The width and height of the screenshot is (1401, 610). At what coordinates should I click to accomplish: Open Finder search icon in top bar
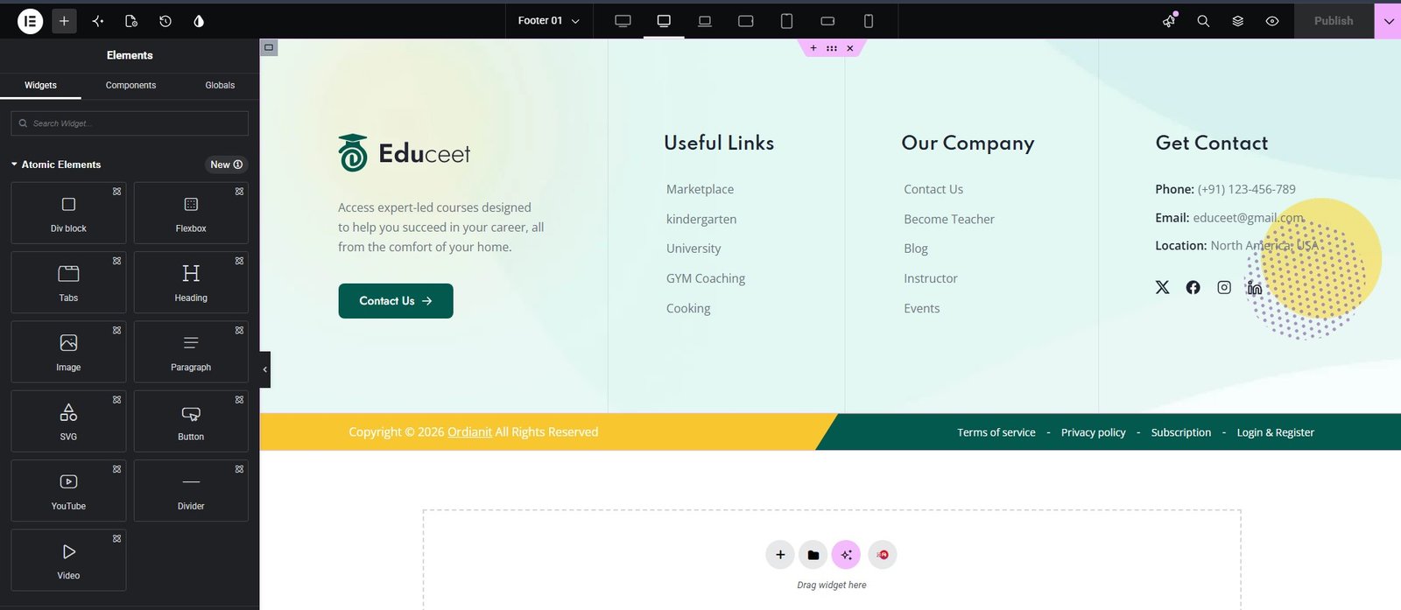(x=1203, y=21)
